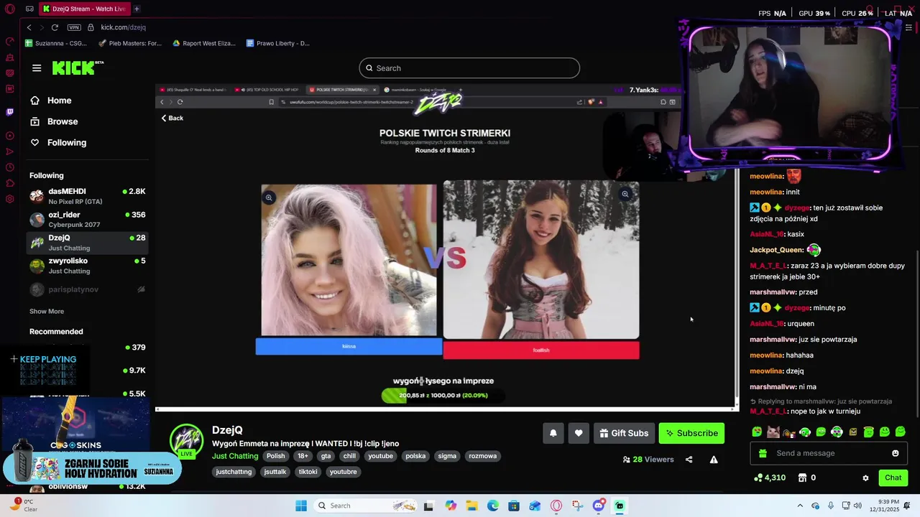
Task: Select the sigma tag
Action: pos(447,456)
